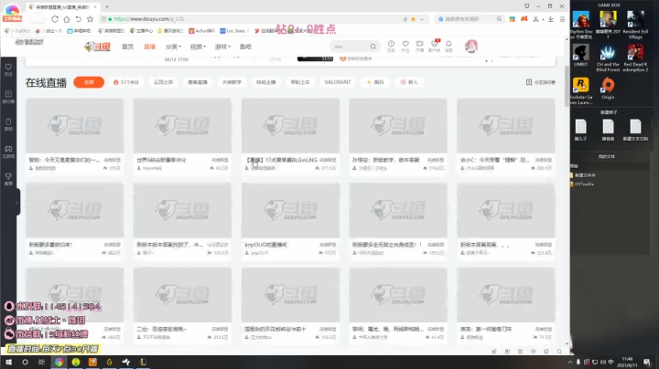Click the trophy icon in left sidebar
This screenshot has height=369, width=659.
(8, 178)
